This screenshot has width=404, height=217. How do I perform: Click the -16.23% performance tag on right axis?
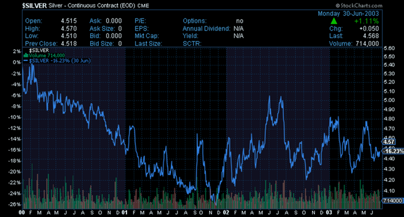pyautogui.click(x=394, y=151)
